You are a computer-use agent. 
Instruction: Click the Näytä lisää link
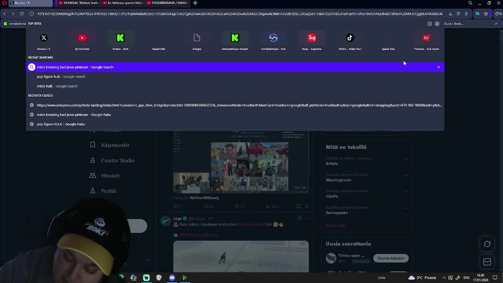pos(335,225)
